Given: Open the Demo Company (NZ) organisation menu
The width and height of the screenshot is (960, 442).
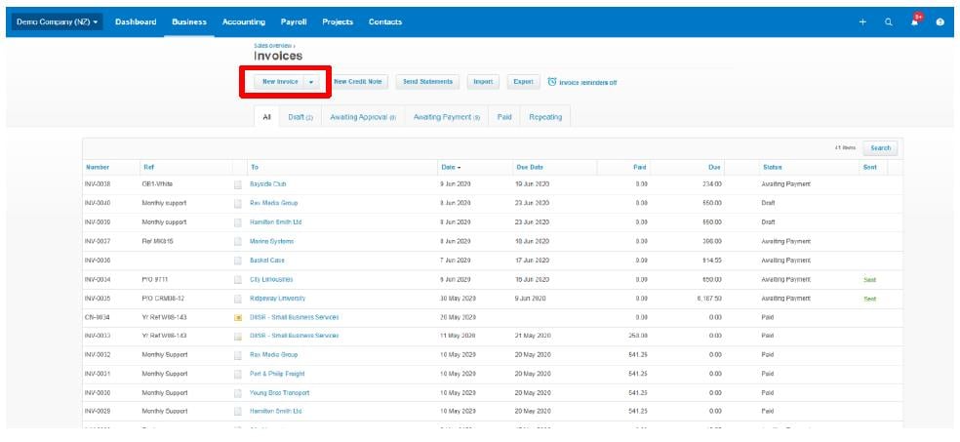Looking at the screenshot, I should [x=58, y=21].
